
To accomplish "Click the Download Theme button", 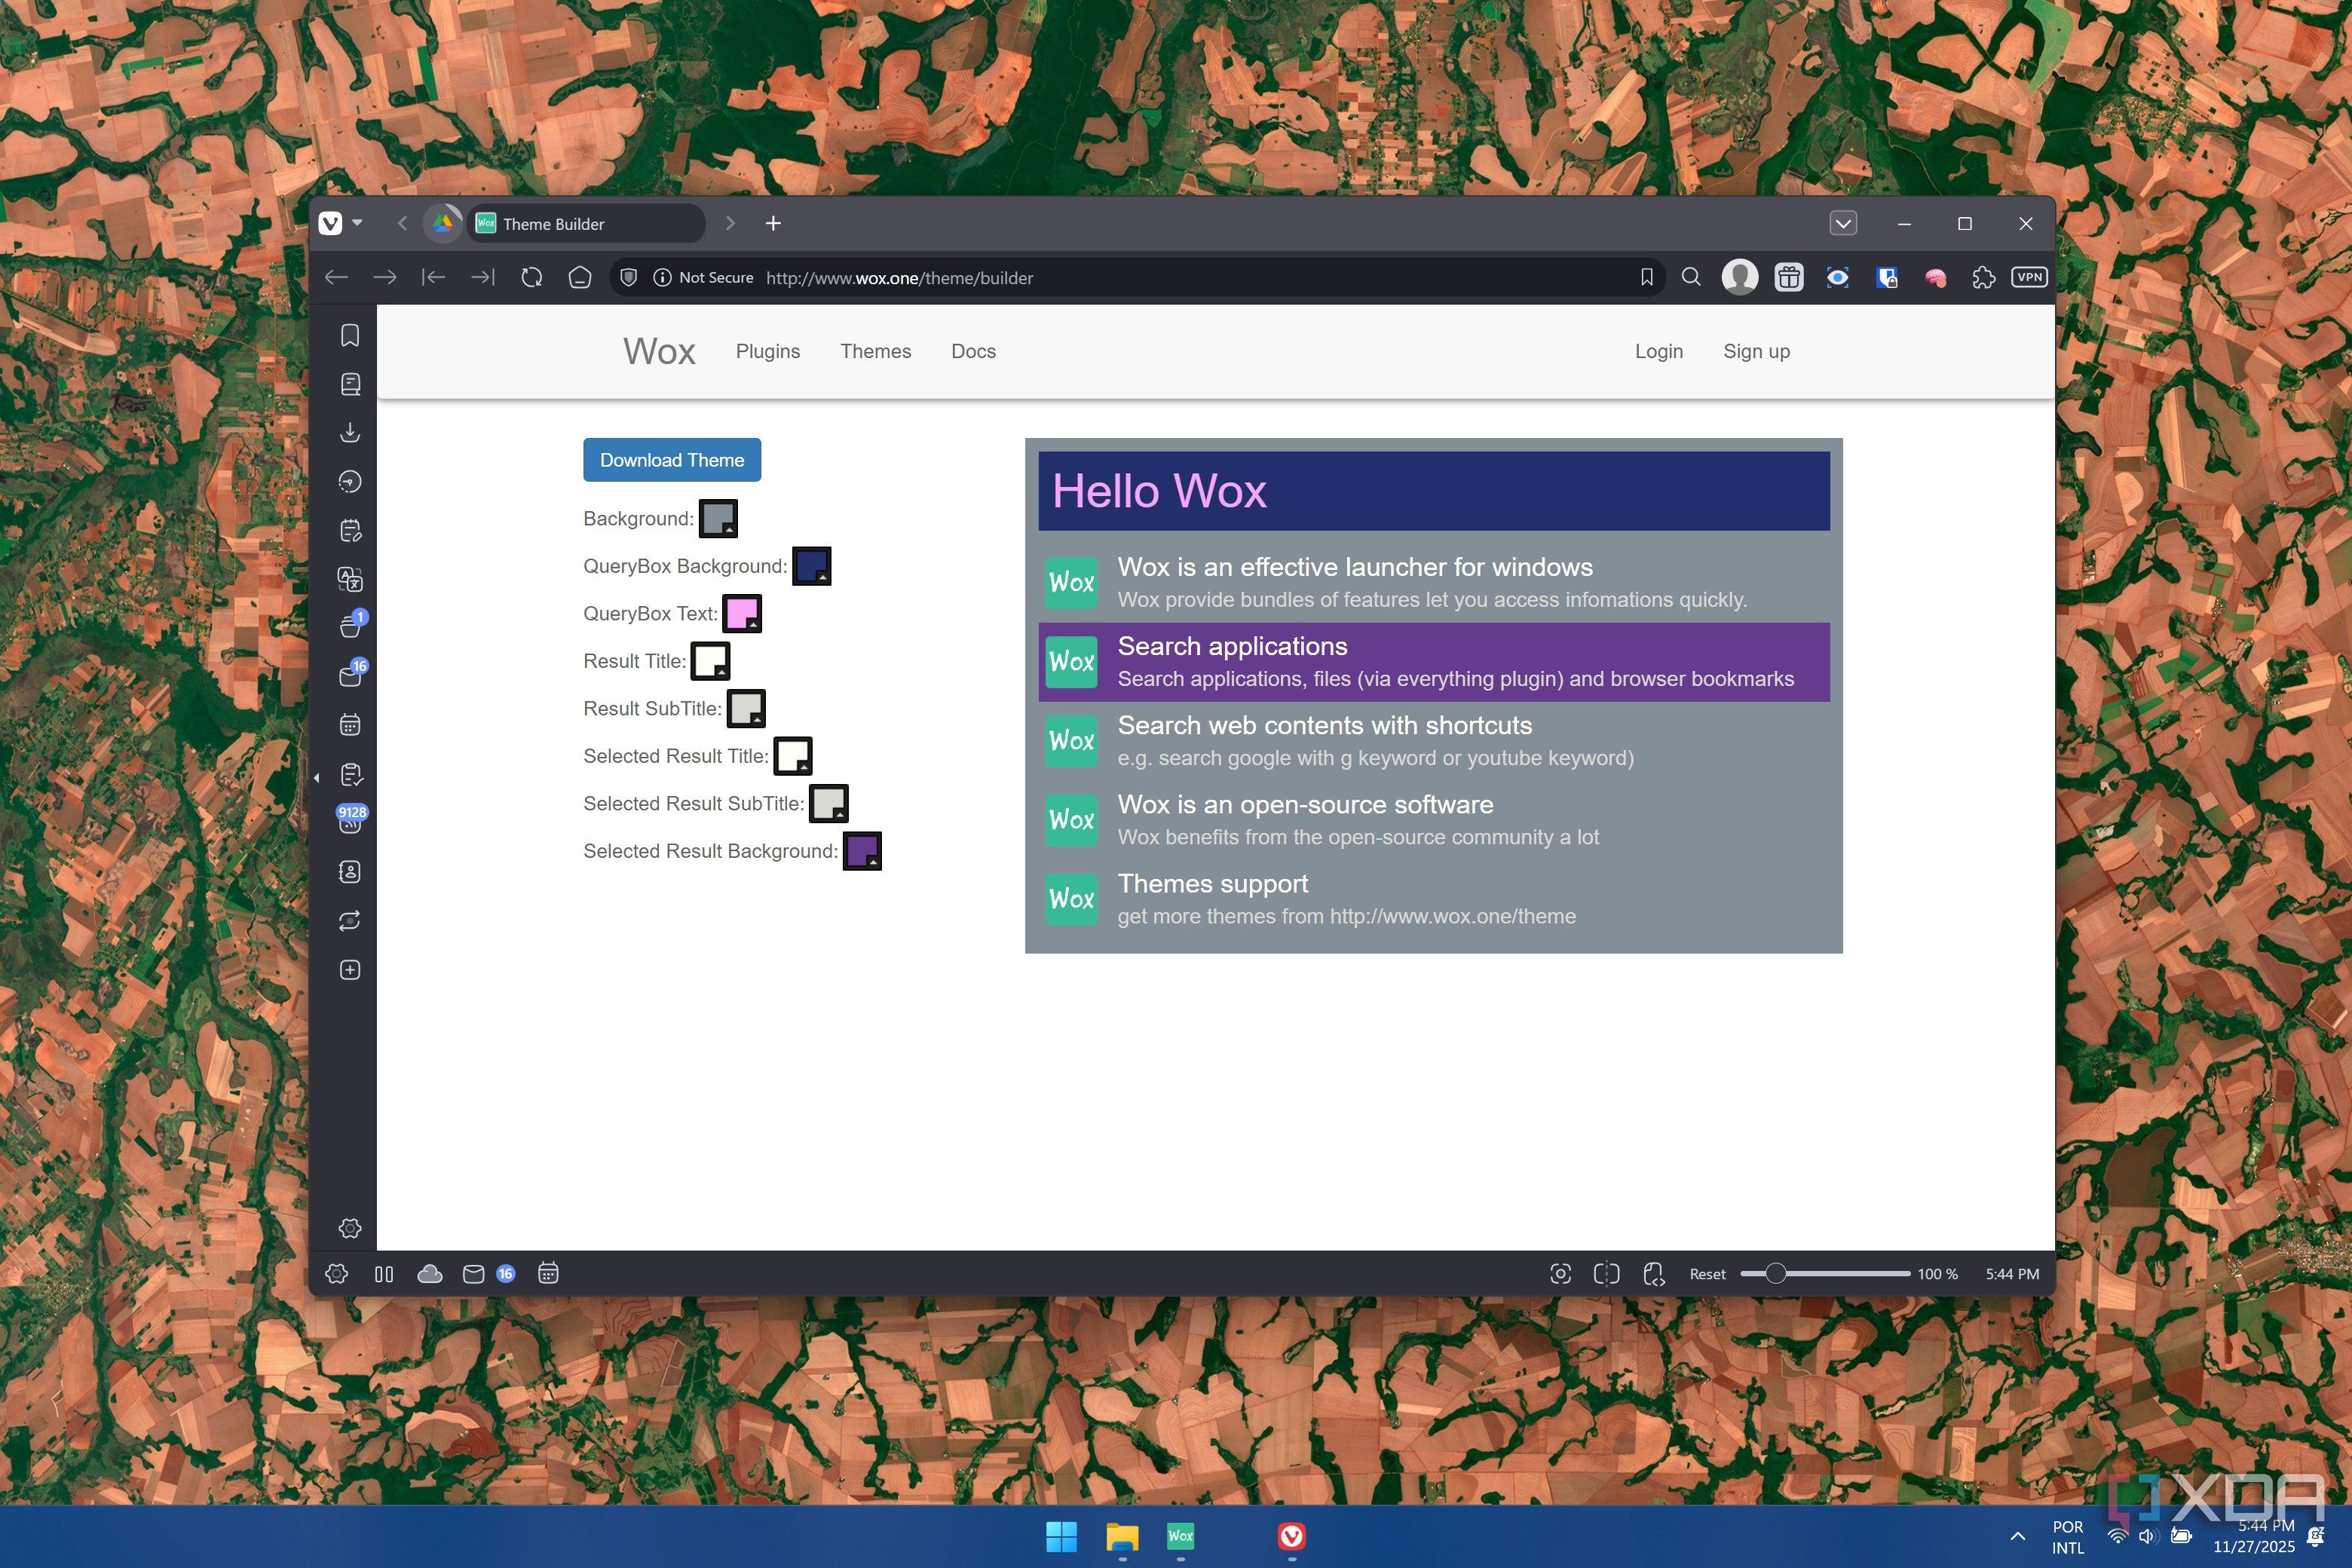I will click(672, 460).
